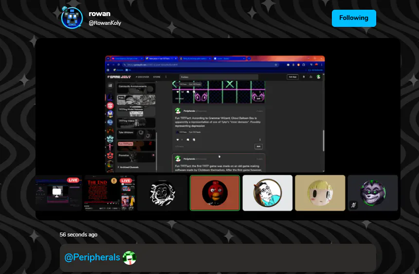Open the @Peripherals mention link
This screenshot has width=419, height=274.
point(92,257)
